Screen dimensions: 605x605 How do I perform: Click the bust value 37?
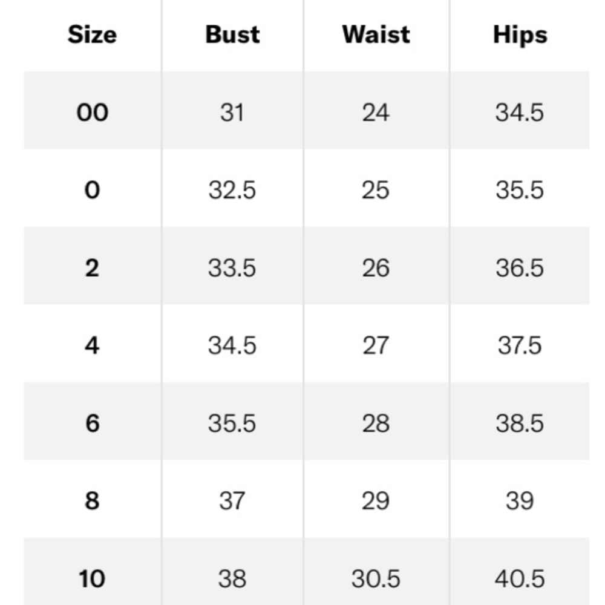[232, 500]
